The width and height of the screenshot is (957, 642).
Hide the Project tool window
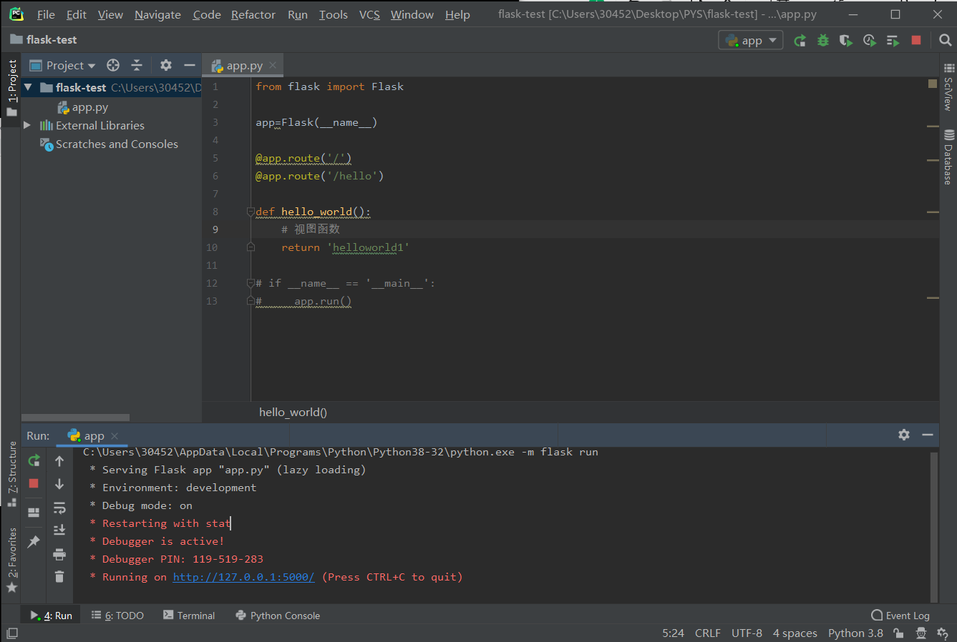pos(190,65)
